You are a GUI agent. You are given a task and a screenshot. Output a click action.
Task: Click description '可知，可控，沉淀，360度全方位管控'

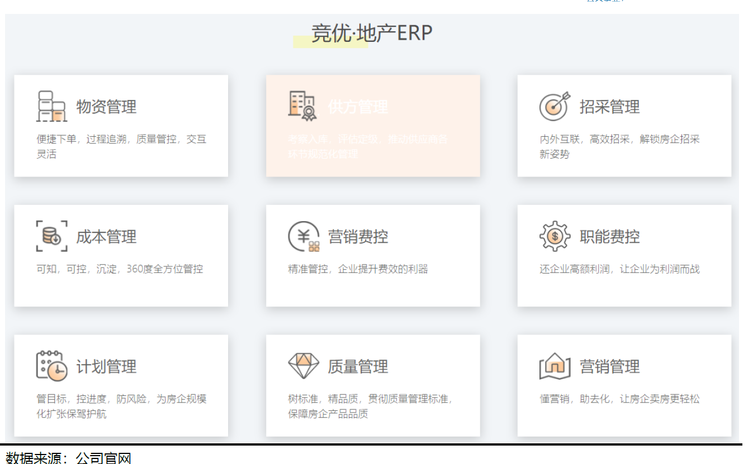pyautogui.click(x=120, y=269)
